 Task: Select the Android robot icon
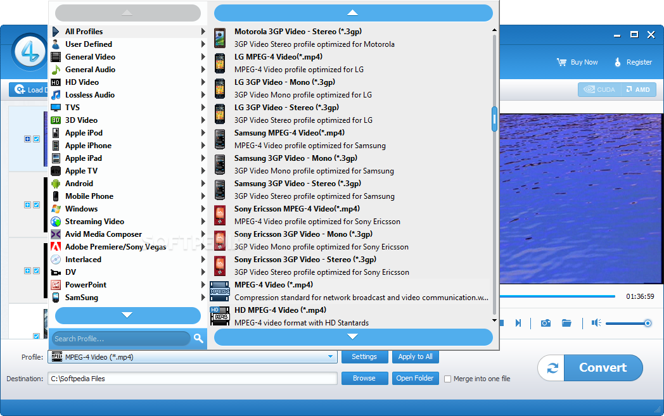tap(56, 184)
